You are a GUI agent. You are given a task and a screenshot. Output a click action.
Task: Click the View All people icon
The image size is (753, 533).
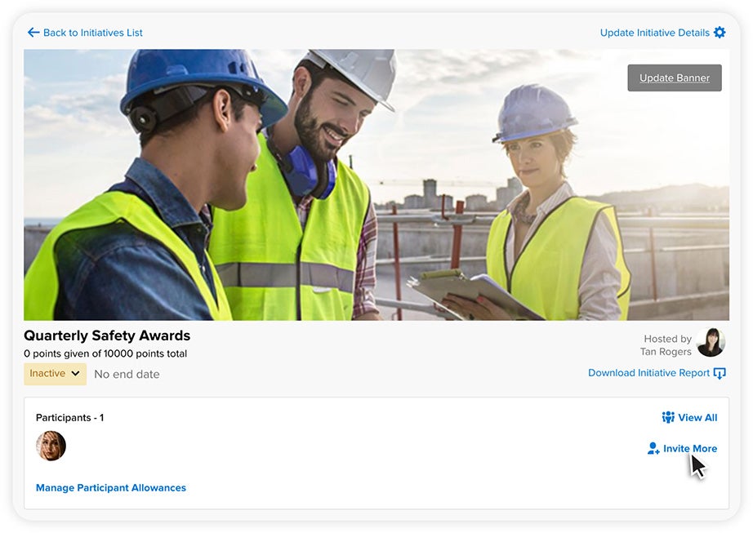(x=668, y=417)
